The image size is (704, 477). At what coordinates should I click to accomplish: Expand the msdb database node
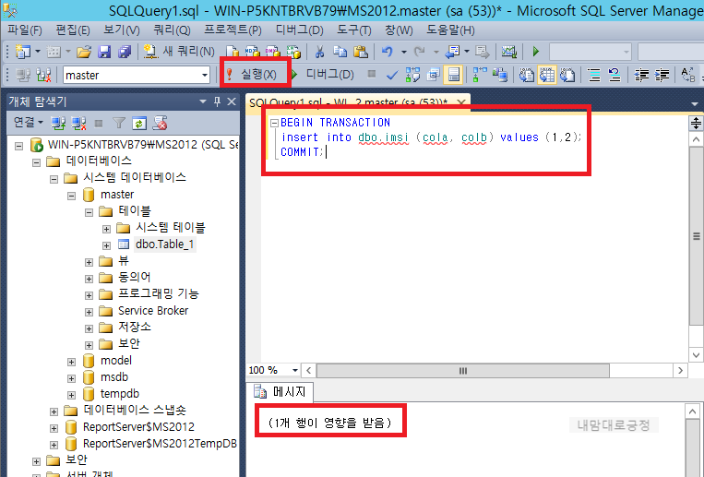coord(71,378)
